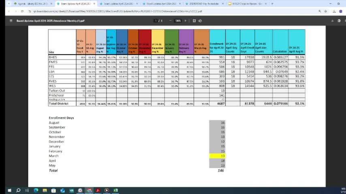
Task: Click the fit to page icon
Action: (194, 21)
